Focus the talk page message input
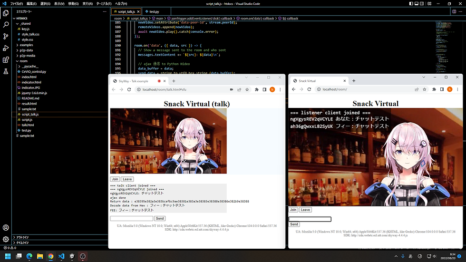The height and width of the screenshot is (262, 466). [x=132, y=218]
